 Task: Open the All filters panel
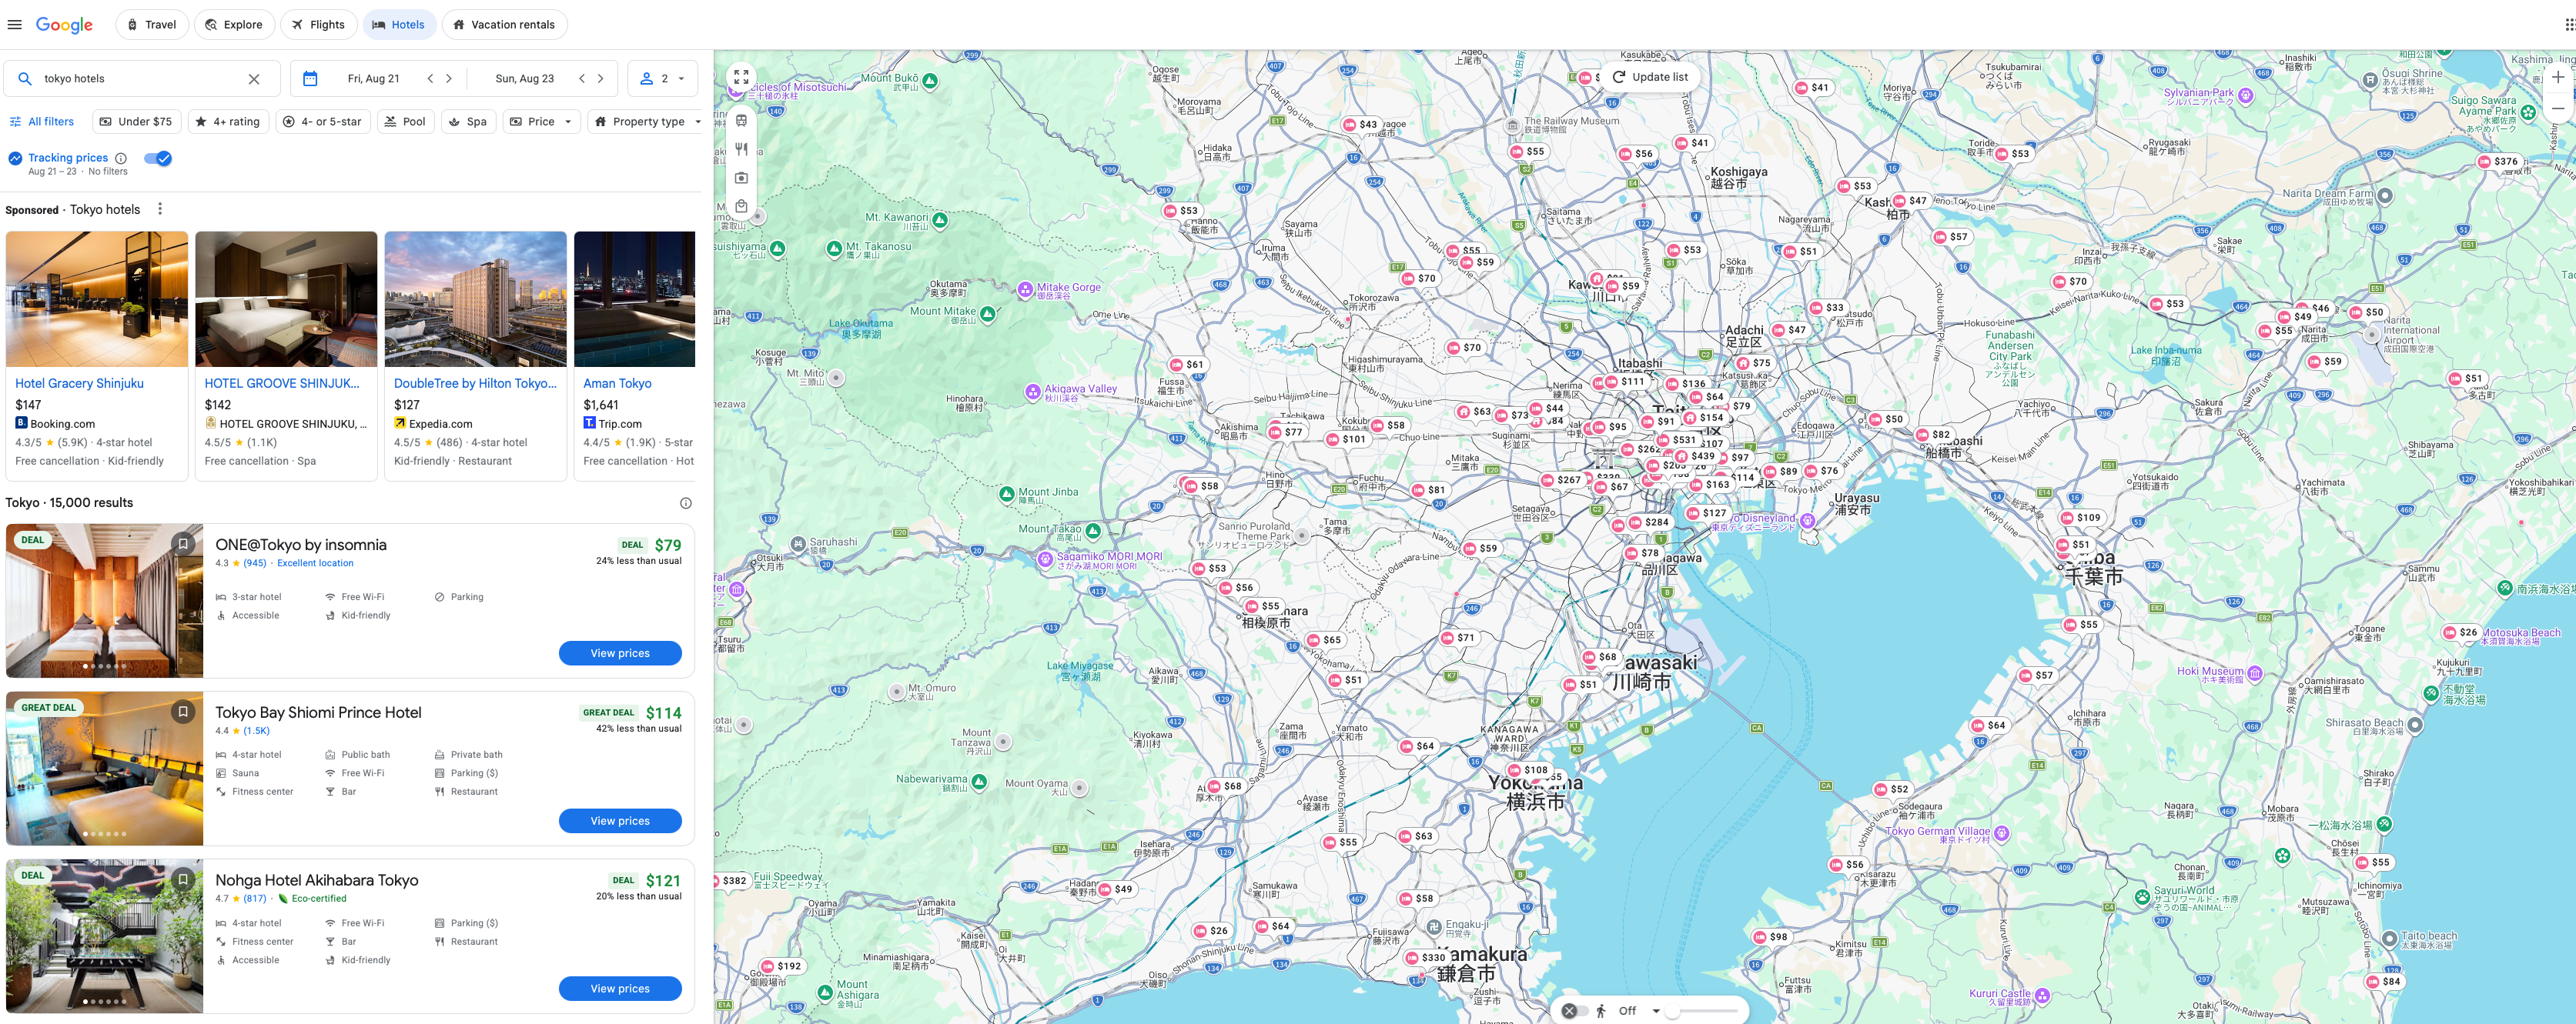tap(43, 121)
